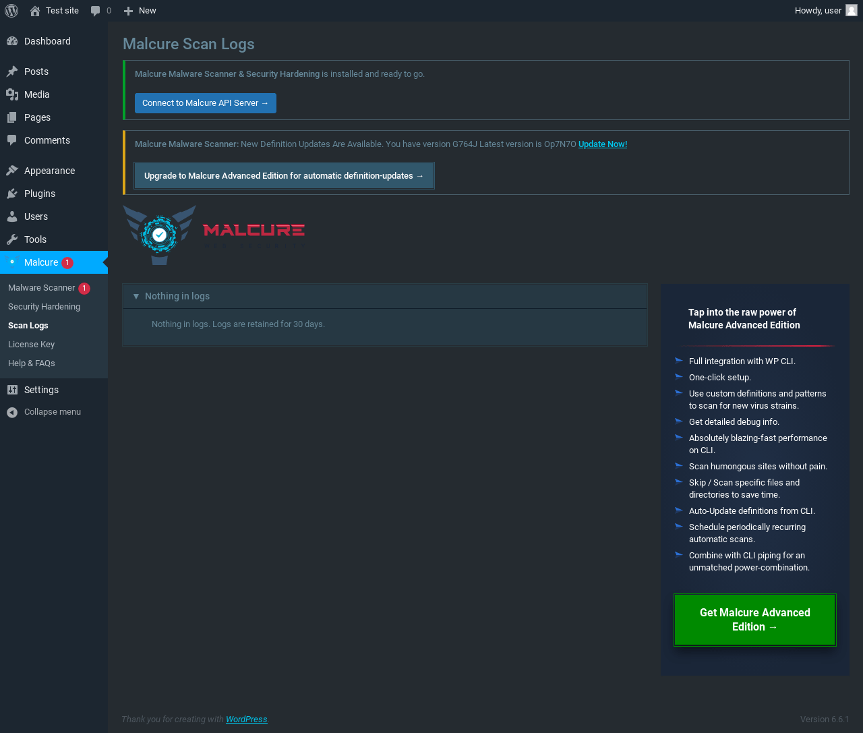The image size is (863, 733).
Task: Open the Dashboard menu
Action: (54, 41)
